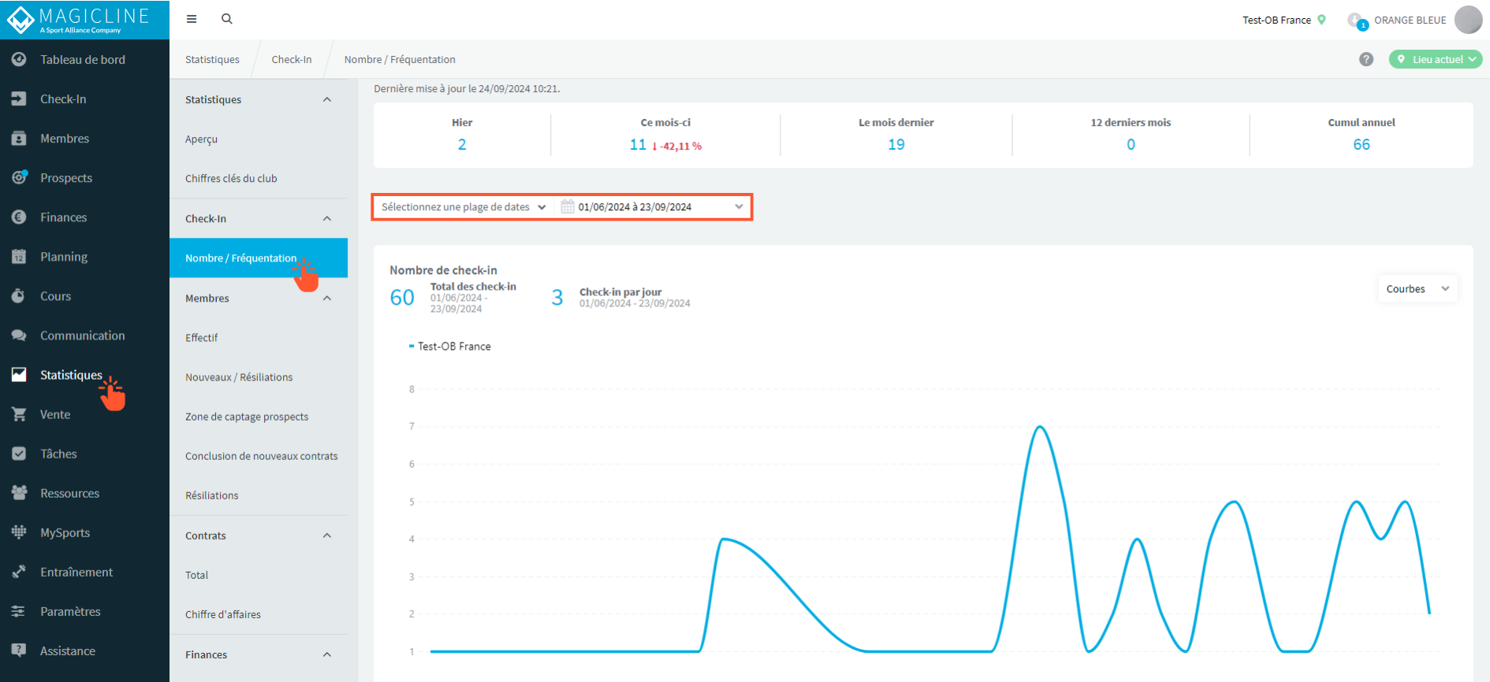The image size is (1490, 682).
Task: Open the Lieu actuel location dropdown
Action: [x=1436, y=59]
